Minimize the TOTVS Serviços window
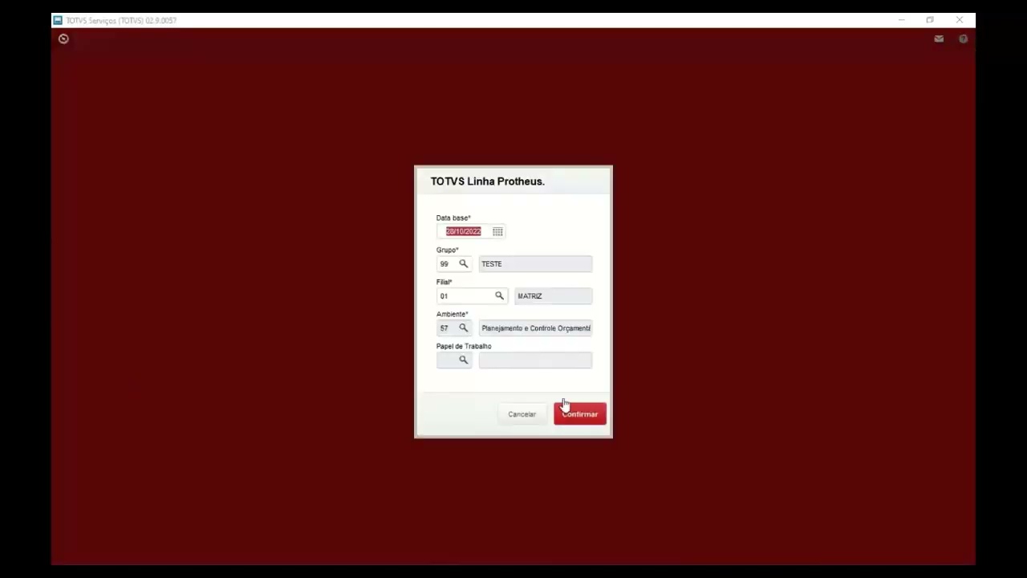Image resolution: width=1027 pixels, height=578 pixels. tap(901, 20)
